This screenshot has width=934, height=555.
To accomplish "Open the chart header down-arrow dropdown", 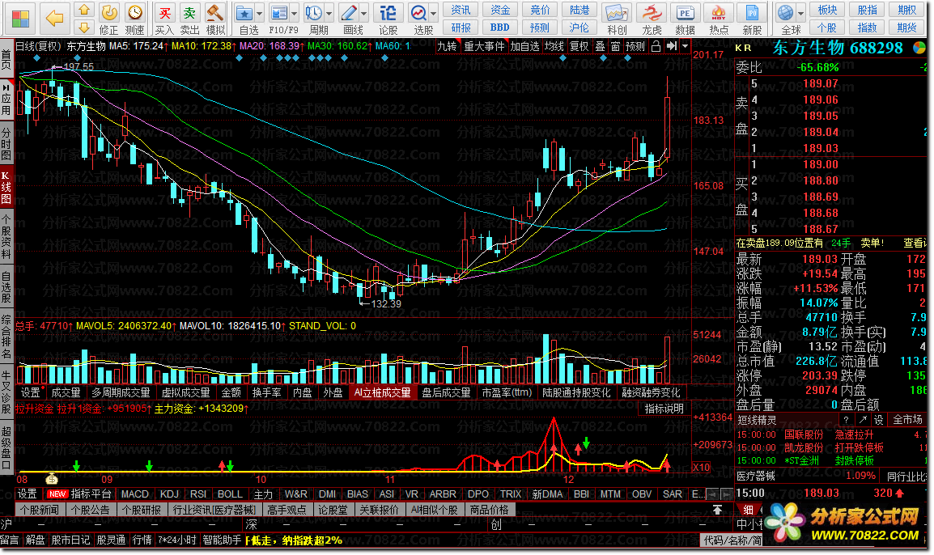I will [685, 46].
